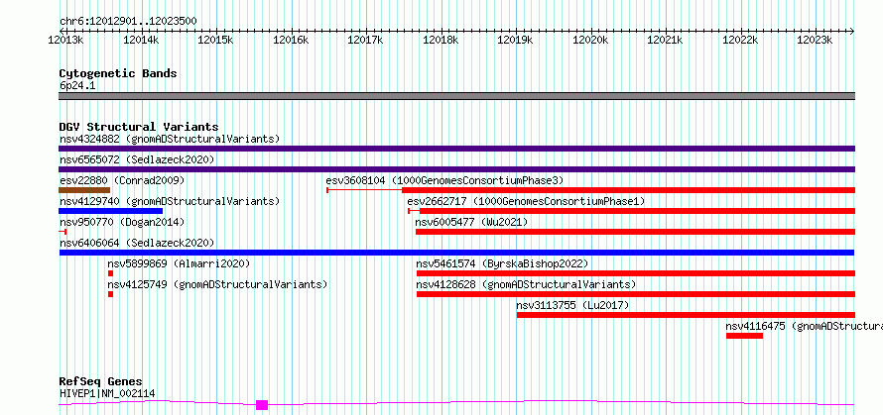Select the purple nsv6565072 variant bar
883x415 pixels.
pyautogui.click(x=456, y=169)
